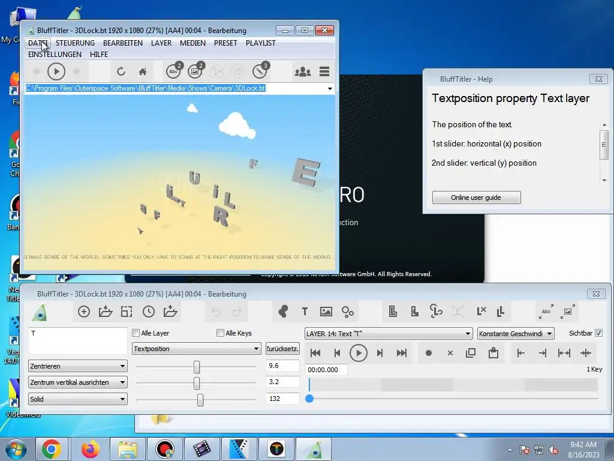
Task: Click the Zurücksetz. reset button
Action: coord(282,349)
